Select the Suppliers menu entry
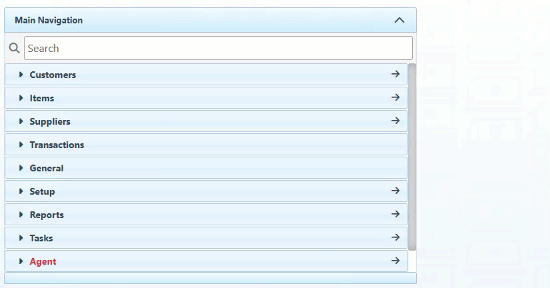The height and width of the screenshot is (288, 550). coord(50,121)
